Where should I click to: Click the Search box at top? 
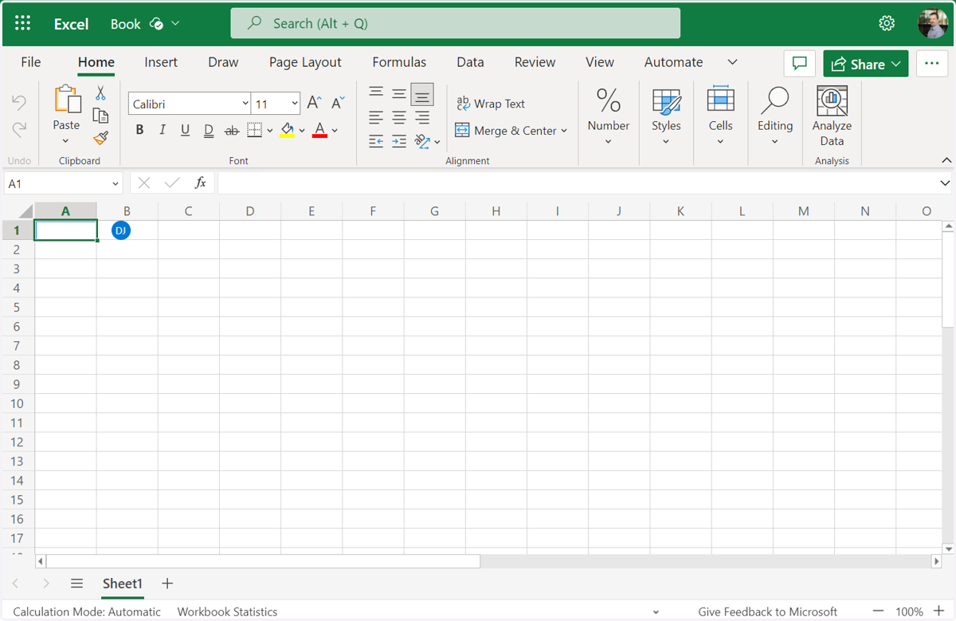[x=456, y=23]
